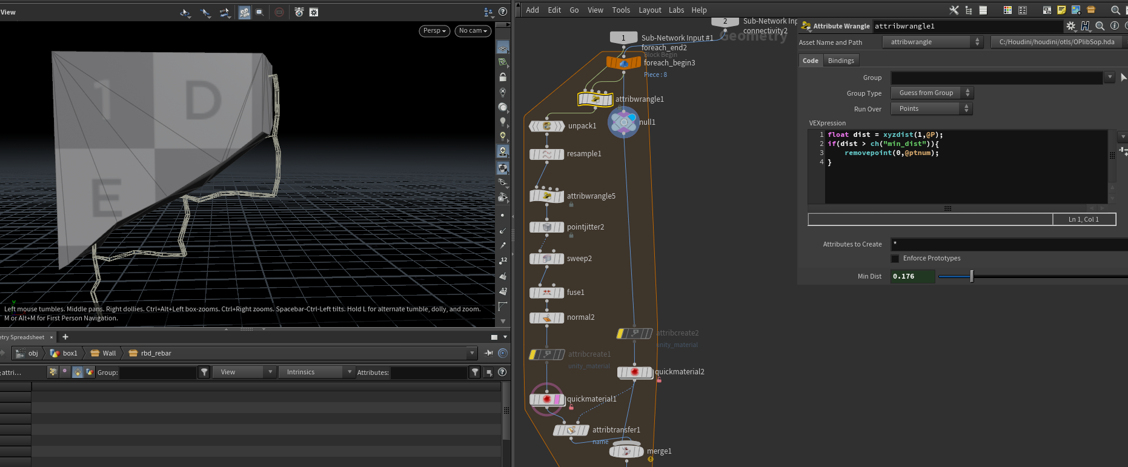
Task: Select the attribwrangle1 node icon
Action: (x=596, y=99)
